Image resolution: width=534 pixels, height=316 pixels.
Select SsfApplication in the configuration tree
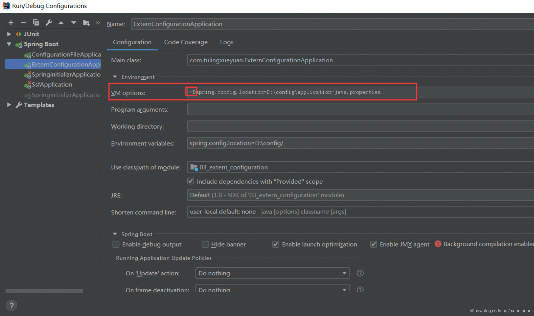click(x=52, y=85)
